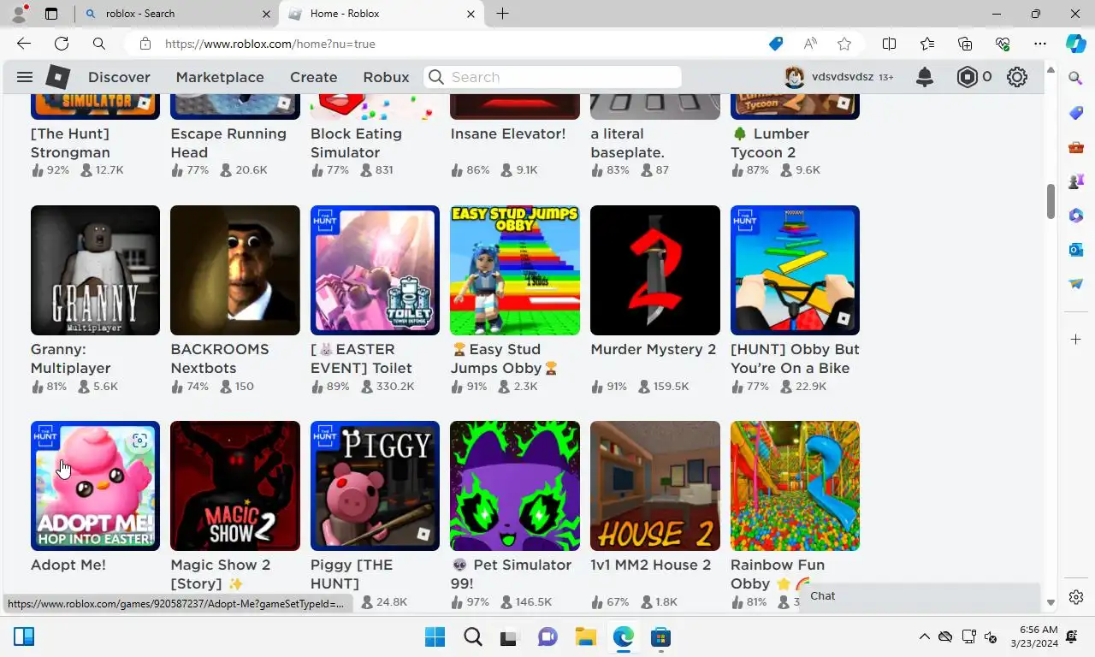Image resolution: width=1095 pixels, height=657 pixels.
Task: Add this page to favorites star
Action: click(x=844, y=44)
